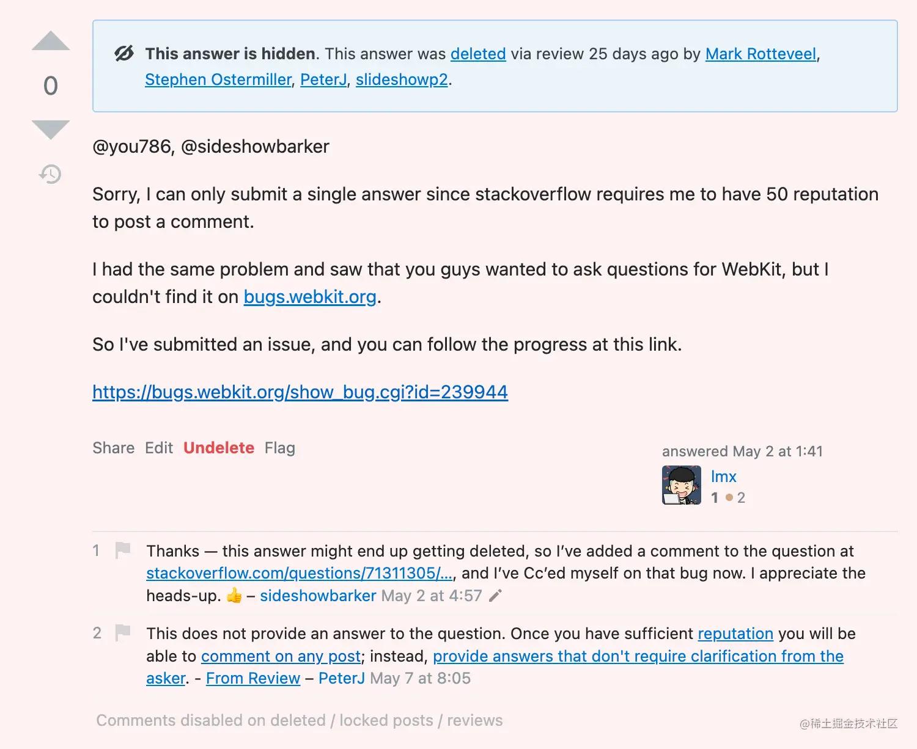Upvote the hidden answer
This screenshot has width=917, height=749.
point(51,41)
